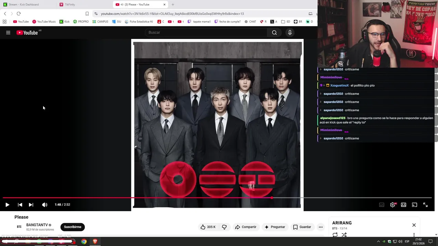Open ARIRANG playlist vertical dots menu
This screenshot has height=246, width=438.
point(414,235)
